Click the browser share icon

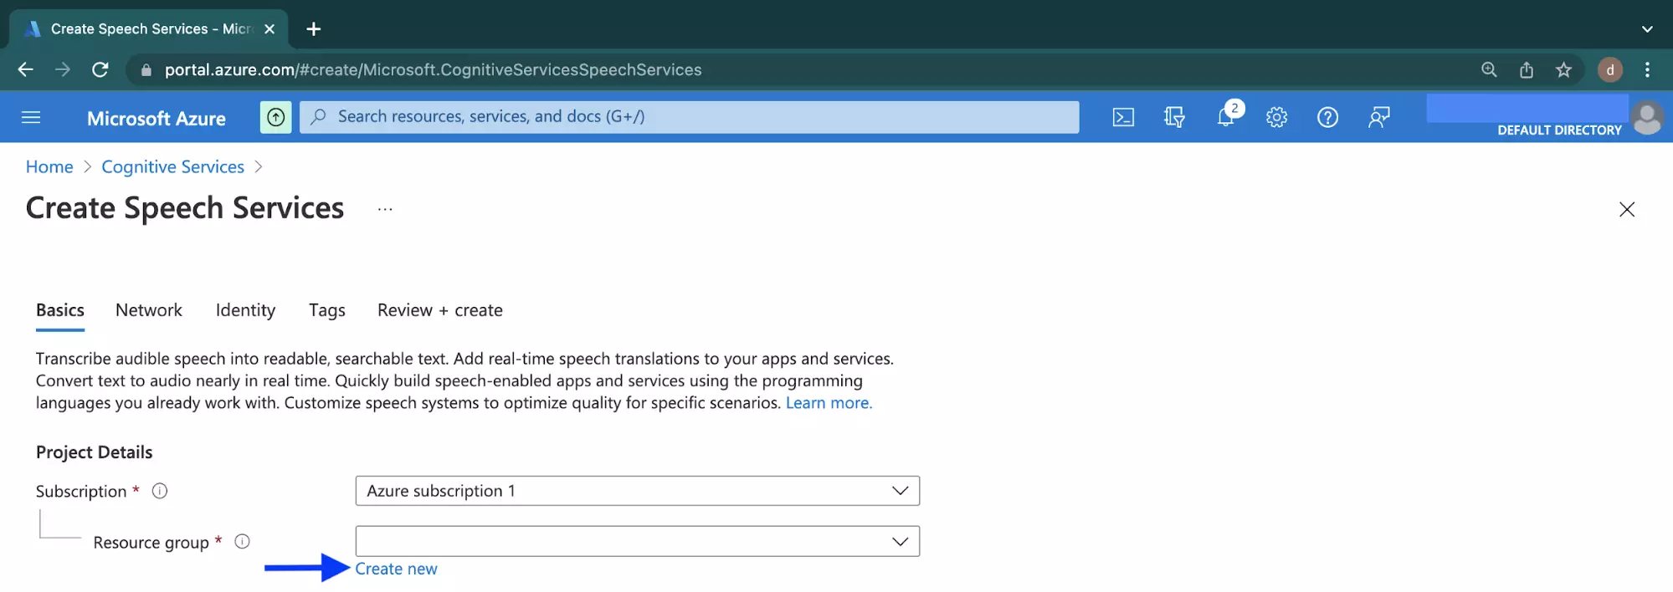[1527, 69]
